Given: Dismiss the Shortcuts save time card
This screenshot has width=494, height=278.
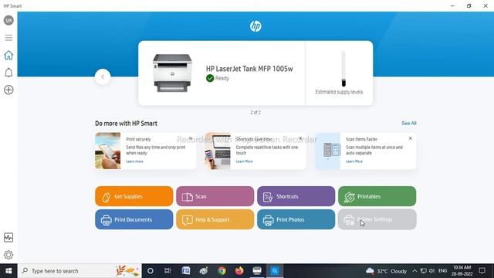Looking at the screenshot, I should 300,138.
